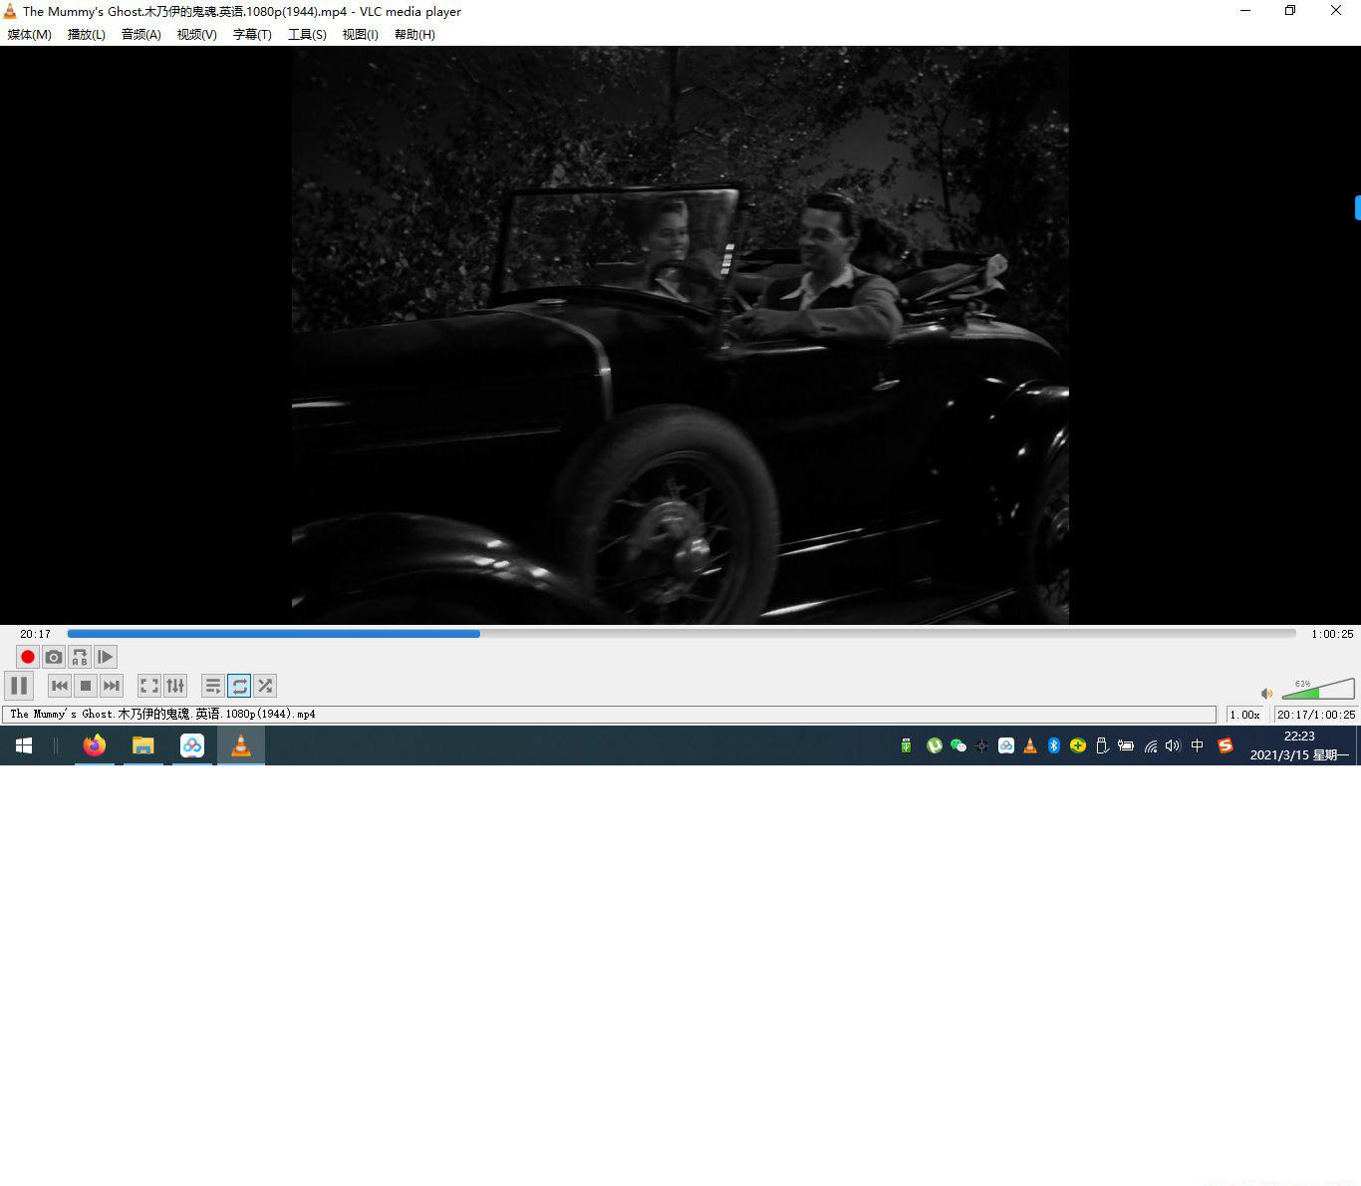1361x1186 pixels.
Task: Open extended settings equalizer icon
Action: [x=175, y=686]
